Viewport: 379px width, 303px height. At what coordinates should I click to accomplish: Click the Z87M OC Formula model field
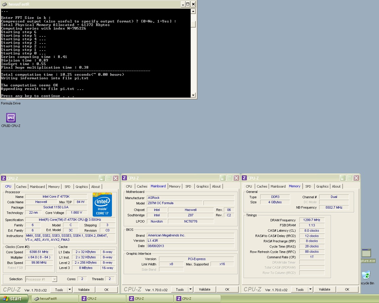coord(174,203)
